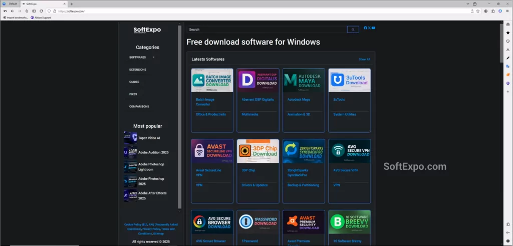The height and width of the screenshot is (246, 513).
Task: Open SoftExpo's X (Twitter) icon
Action: click(x=369, y=28)
